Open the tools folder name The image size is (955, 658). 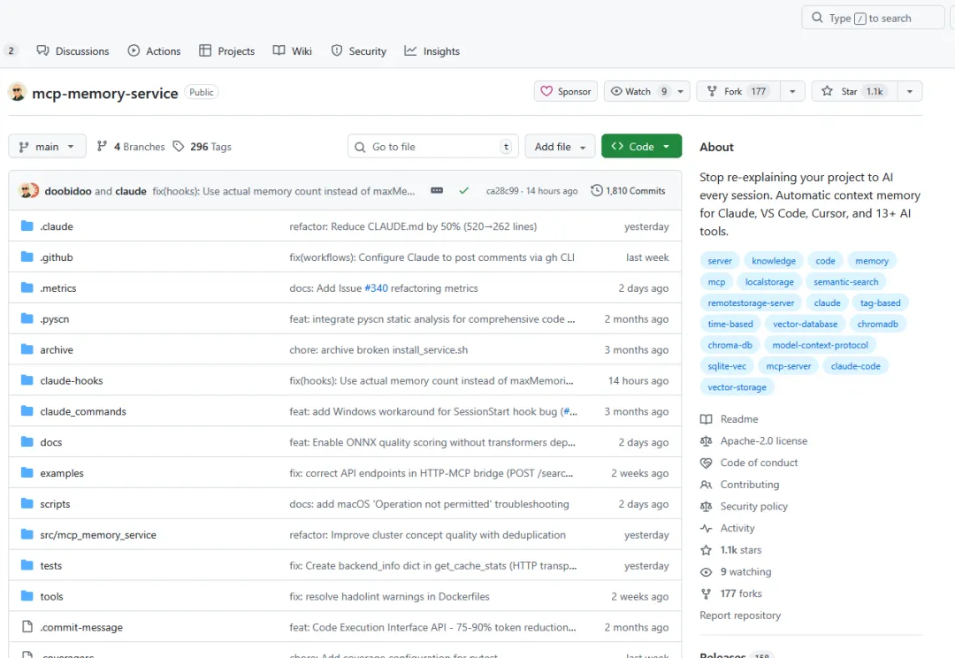[51, 596]
